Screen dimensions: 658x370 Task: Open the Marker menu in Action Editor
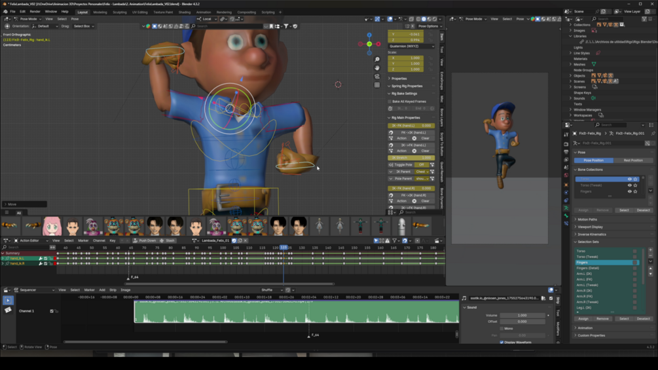tap(83, 240)
